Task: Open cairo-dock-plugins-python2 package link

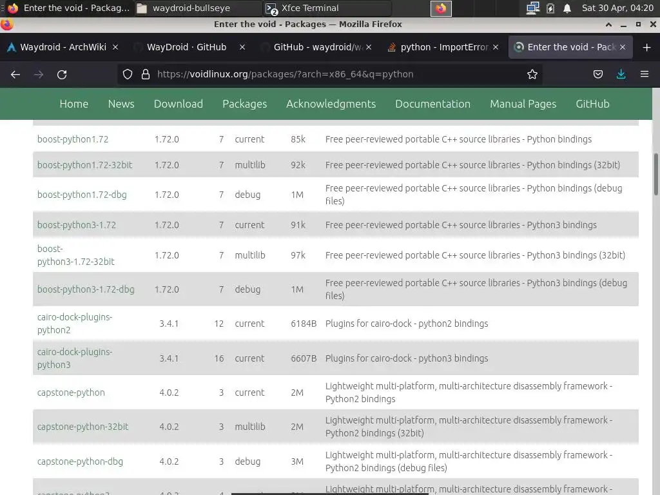Action: tap(75, 324)
